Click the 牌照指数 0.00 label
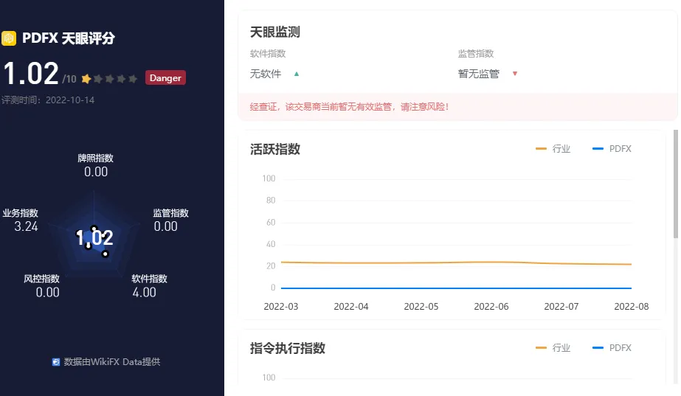This screenshot has width=681, height=396. pyautogui.click(x=96, y=165)
